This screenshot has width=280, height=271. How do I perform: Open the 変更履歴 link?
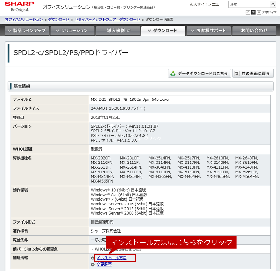(104, 264)
